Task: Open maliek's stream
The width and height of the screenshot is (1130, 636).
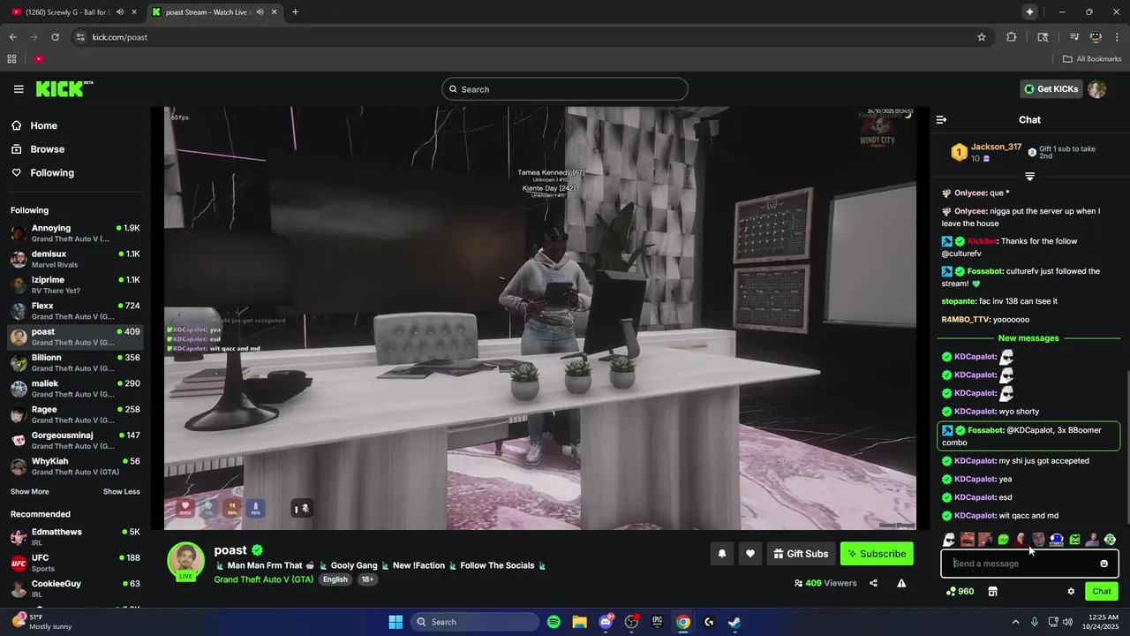Action: click(x=75, y=389)
